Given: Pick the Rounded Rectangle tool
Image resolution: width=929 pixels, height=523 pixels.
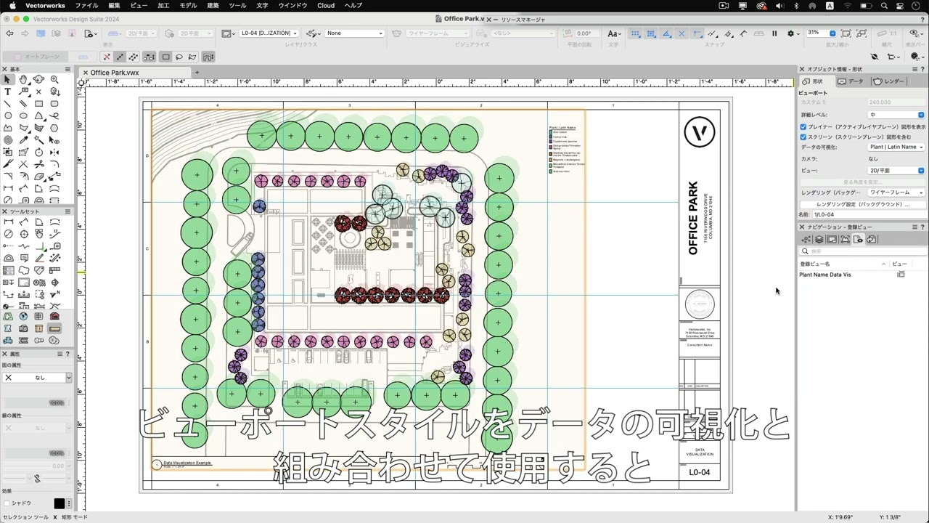Looking at the screenshot, I should 54,104.
